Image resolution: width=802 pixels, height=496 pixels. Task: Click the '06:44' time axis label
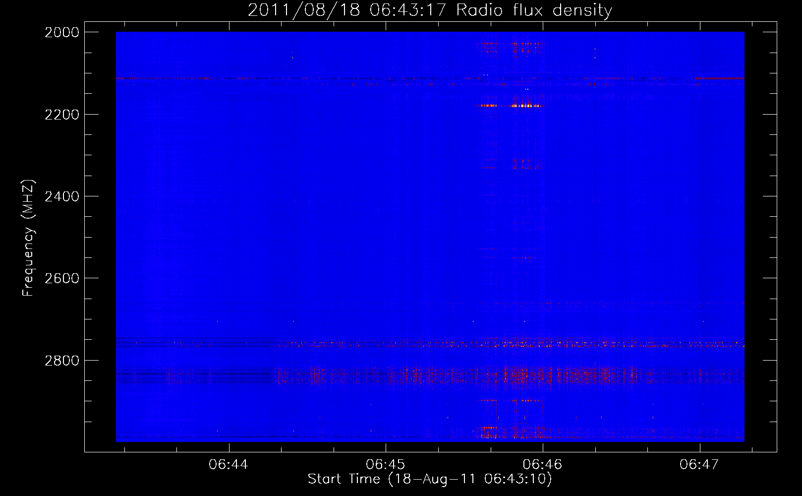pyautogui.click(x=229, y=464)
